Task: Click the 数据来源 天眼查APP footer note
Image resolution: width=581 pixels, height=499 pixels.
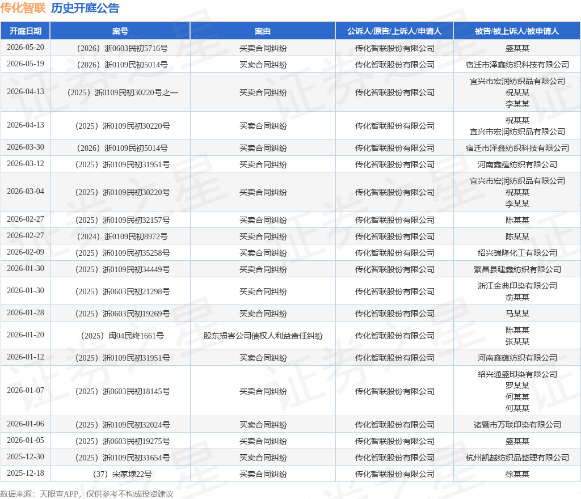Action: 87,494
